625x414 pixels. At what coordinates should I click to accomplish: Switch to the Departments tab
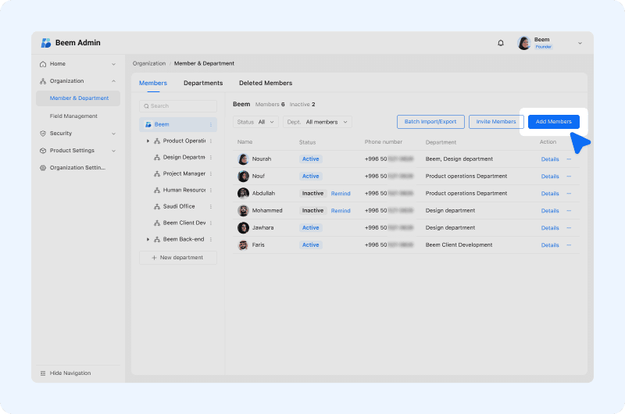(203, 84)
